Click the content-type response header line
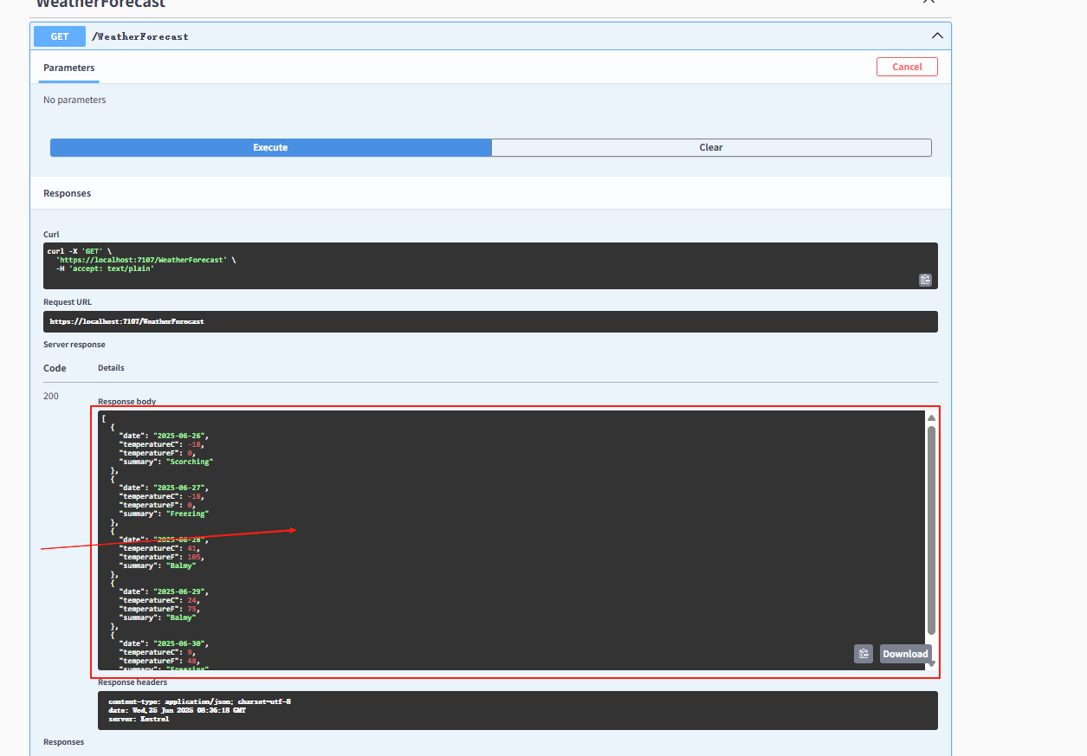This screenshot has width=1087, height=756. coord(199,701)
